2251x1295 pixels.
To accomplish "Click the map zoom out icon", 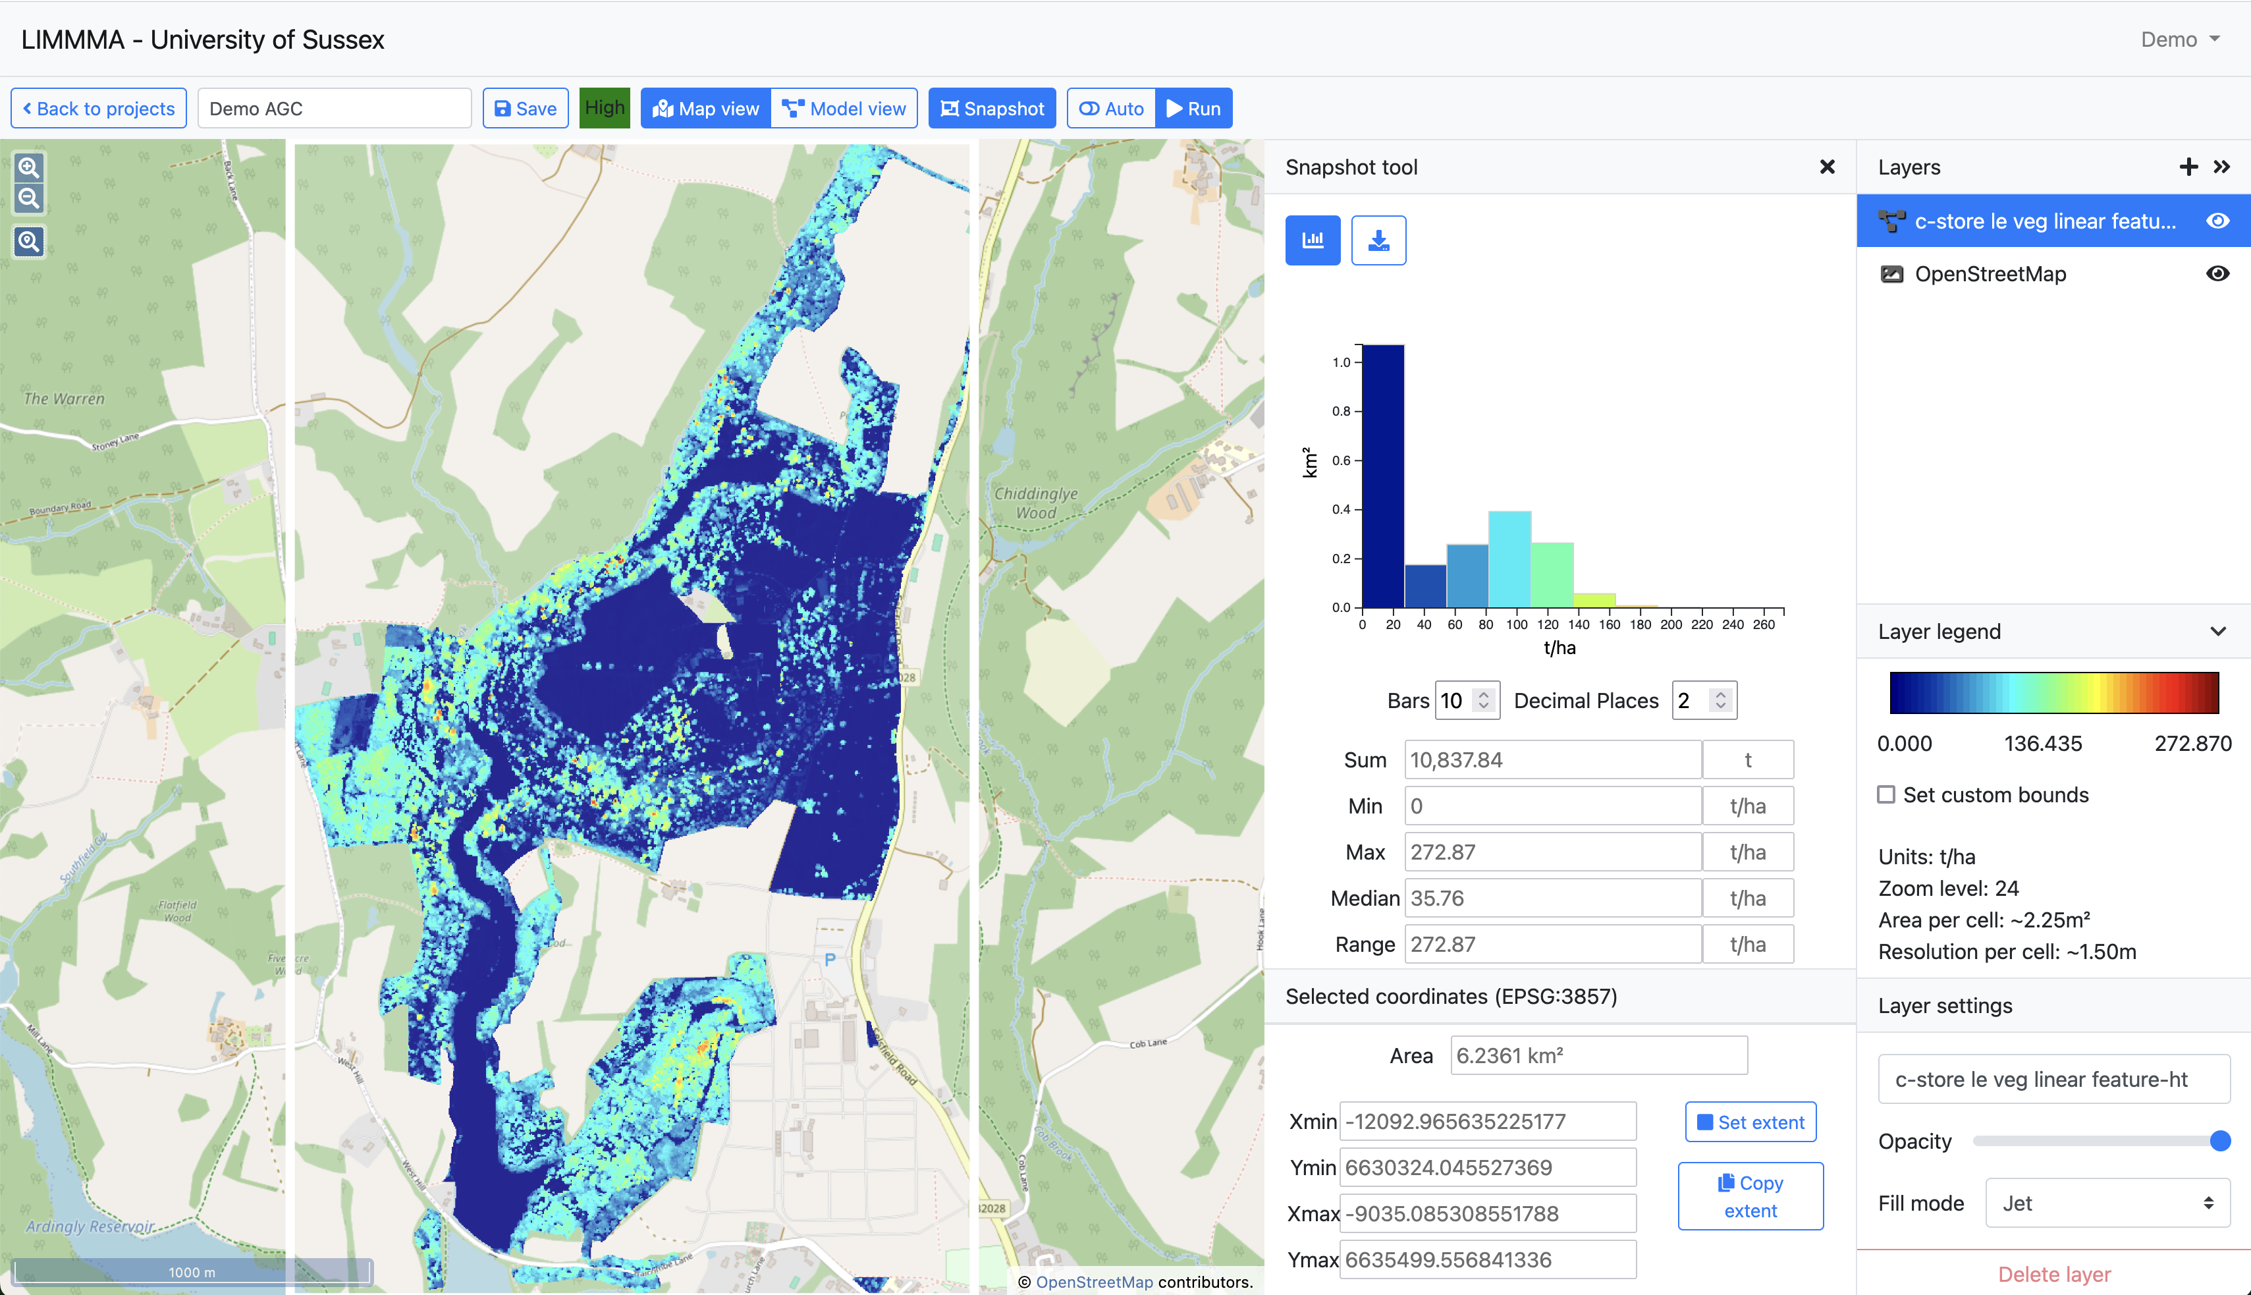I will point(28,198).
